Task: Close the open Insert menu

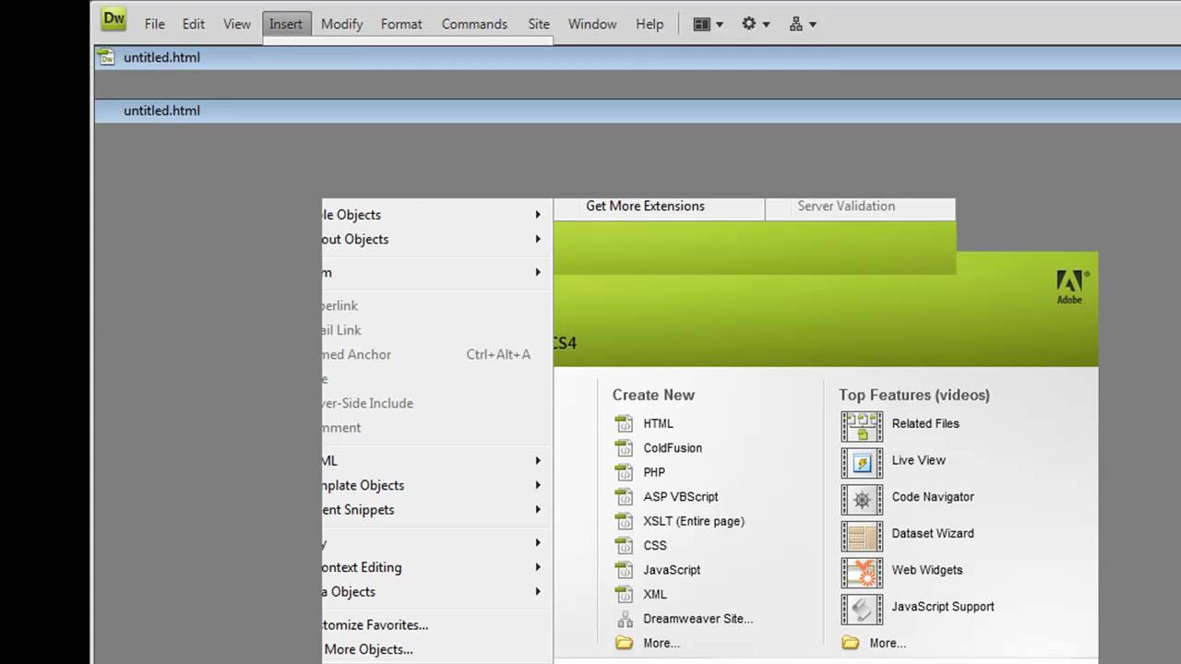Action: [x=286, y=24]
